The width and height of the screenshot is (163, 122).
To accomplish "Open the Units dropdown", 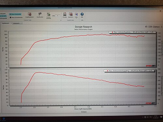I will point(57,16).
